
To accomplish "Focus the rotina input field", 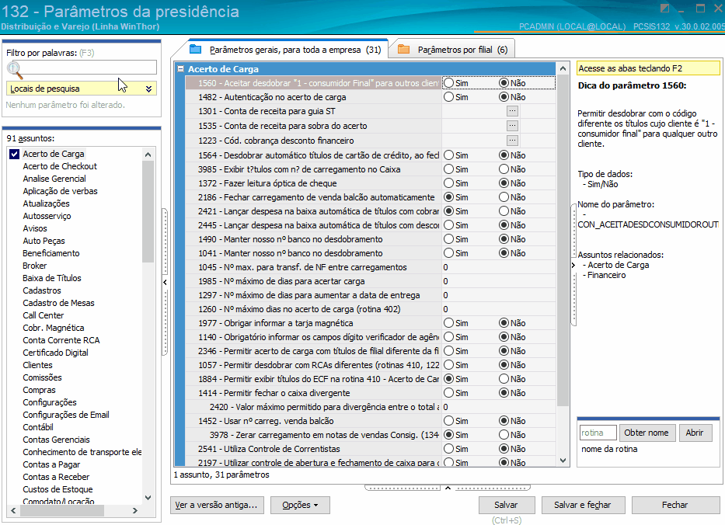I will (x=598, y=433).
